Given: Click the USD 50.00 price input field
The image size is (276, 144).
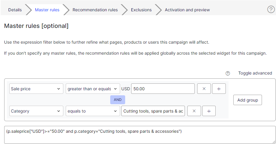Looking at the screenshot, I should [163, 89].
